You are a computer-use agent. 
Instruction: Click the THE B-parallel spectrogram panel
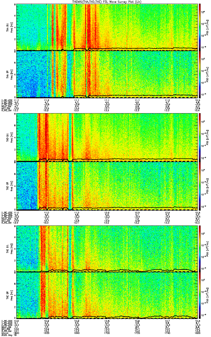click(107, 295)
